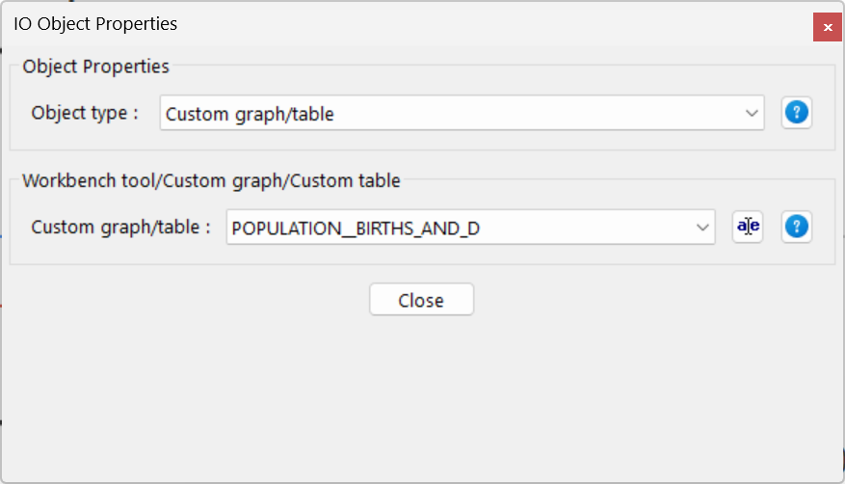Viewport: 845px width, 484px height.
Task: Click the Object Properties group heading
Action: pyautogui.click(x=95, y=67)
